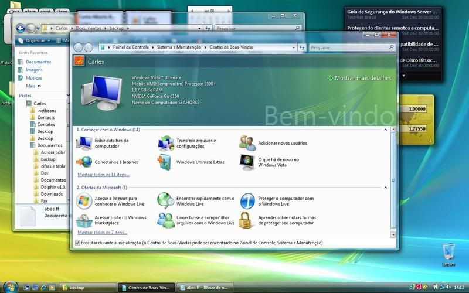Click 'Transferir arquivos e configurações' icon
The height and width of the screenshot is (293, 469).
166,143
